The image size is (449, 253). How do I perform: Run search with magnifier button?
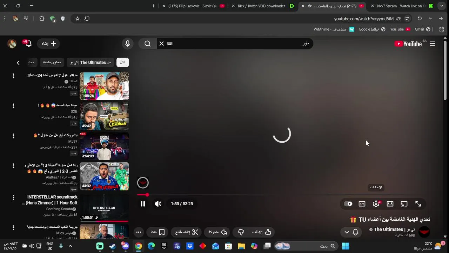pos(148,44)
